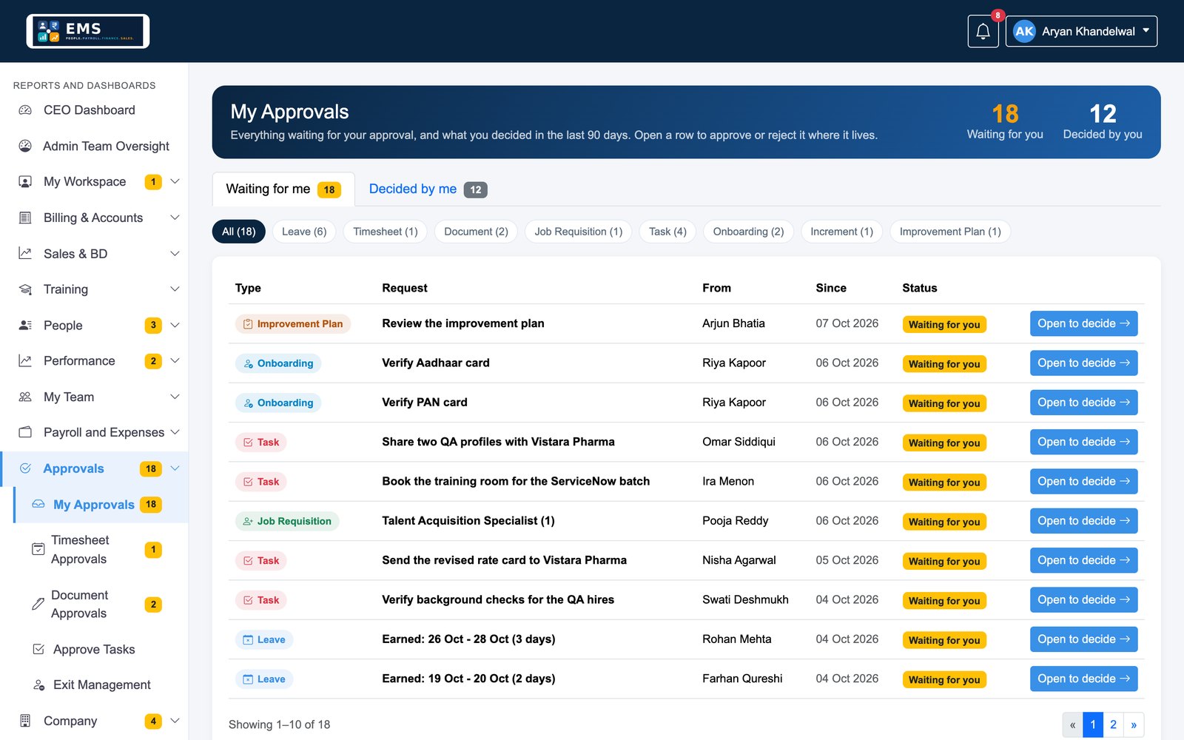Click the Improvement Plan type badge
Viewport: 1184px width, 740px height.
click(293, 324)
